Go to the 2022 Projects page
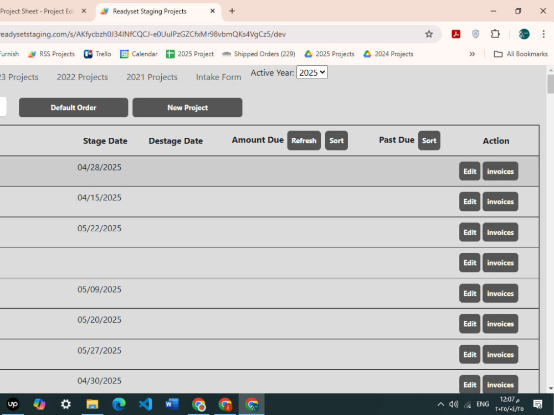554x415 pixels. tap(83, 77)
